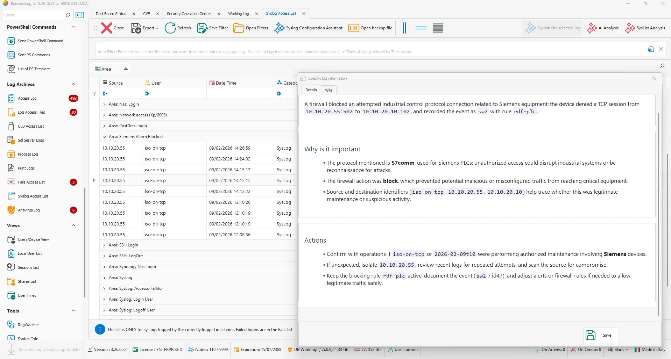Collapse the PowerShell Commands section
This screenshot has height=359, width=671.
pyautogui.click(x=73, y=27)
